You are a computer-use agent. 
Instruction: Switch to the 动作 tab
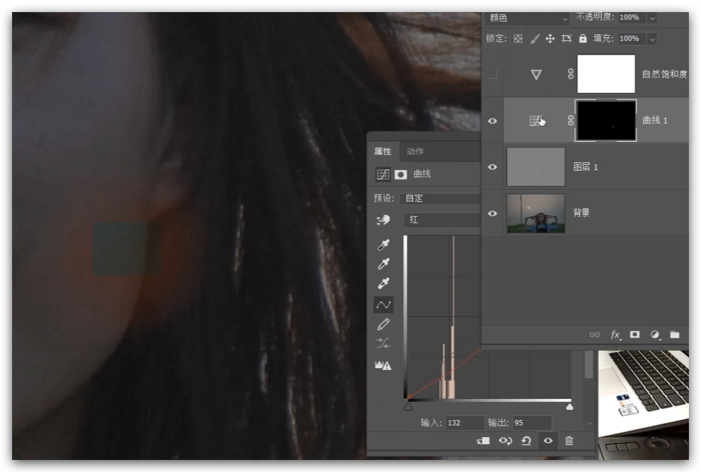[415, 151]
